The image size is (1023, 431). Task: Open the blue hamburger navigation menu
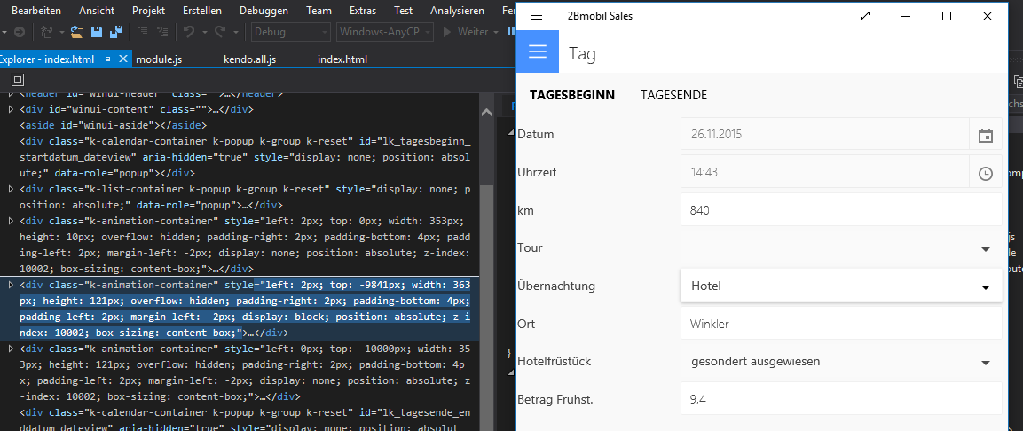coord(538,51)
